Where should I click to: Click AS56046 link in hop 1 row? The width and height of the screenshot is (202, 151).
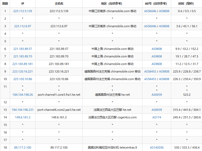pos(150,11)
